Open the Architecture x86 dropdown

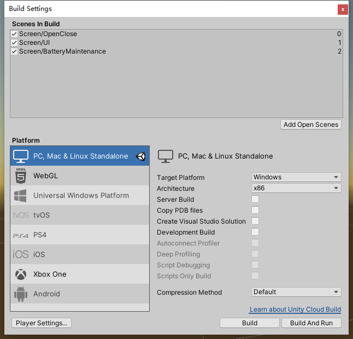pos(296,188)
